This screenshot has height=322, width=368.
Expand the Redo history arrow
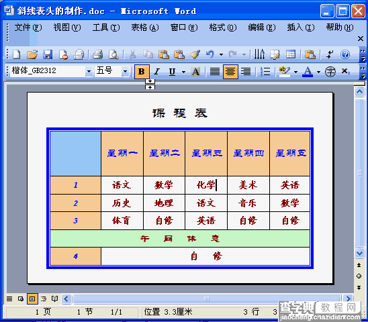coord(244,54)
